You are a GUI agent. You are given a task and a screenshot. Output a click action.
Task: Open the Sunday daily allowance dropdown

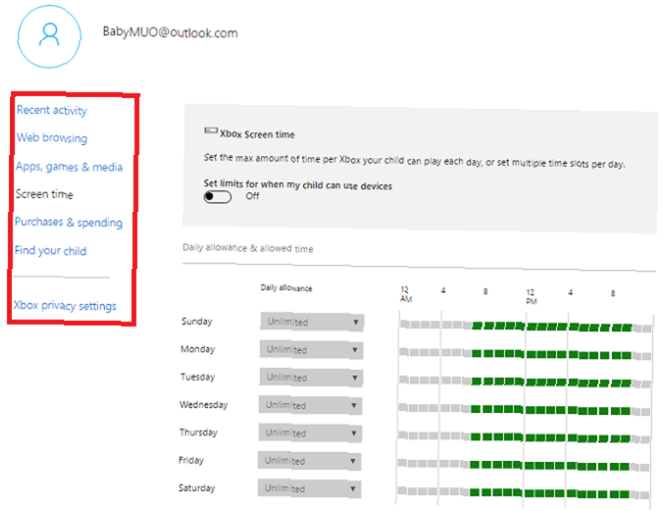pos(312,322)
